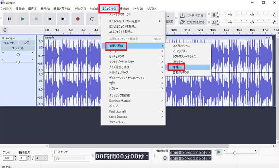Expand the イコライザーとフィルター submenu
279x168 pixels.
(x=133, y=62)
